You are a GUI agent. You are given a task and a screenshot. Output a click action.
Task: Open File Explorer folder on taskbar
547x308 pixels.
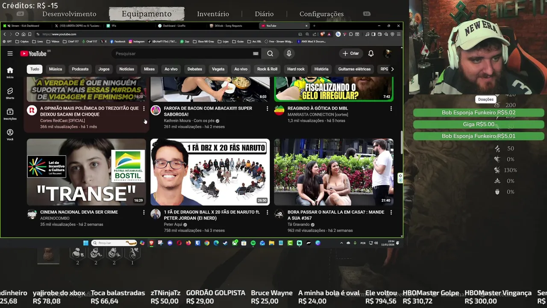tap(271, 243)
